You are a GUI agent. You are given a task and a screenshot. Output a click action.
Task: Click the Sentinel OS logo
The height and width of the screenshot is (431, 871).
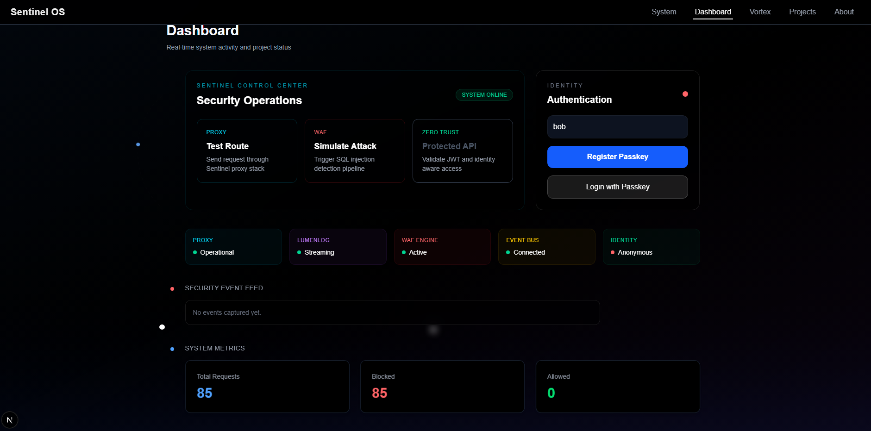coord(38,12)
